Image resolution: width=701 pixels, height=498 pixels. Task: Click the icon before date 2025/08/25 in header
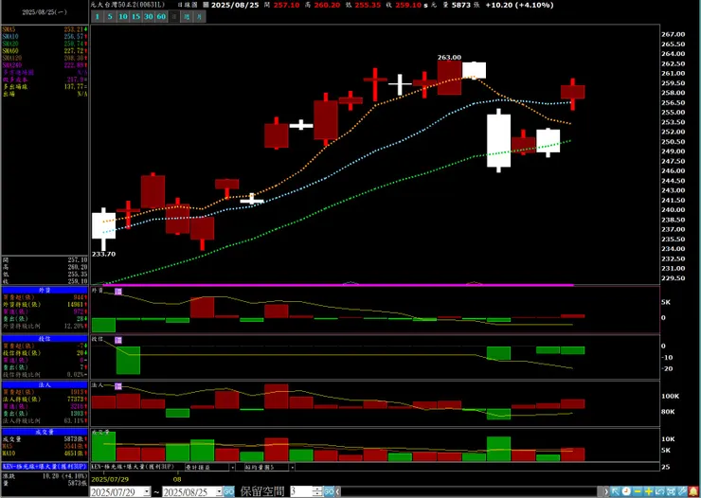pyautogui.click(x=206, y=6)
